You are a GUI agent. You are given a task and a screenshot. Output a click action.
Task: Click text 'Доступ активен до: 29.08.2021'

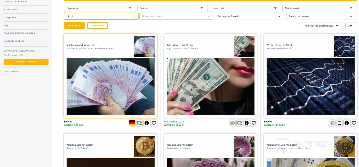click(19, 51)
